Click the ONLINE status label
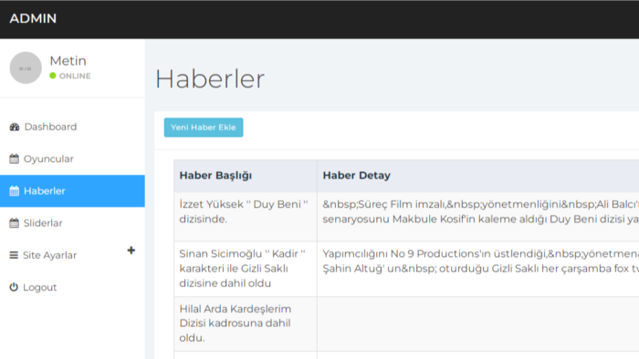The width and height of the screenshot is (639, 359). click(75, 76)
